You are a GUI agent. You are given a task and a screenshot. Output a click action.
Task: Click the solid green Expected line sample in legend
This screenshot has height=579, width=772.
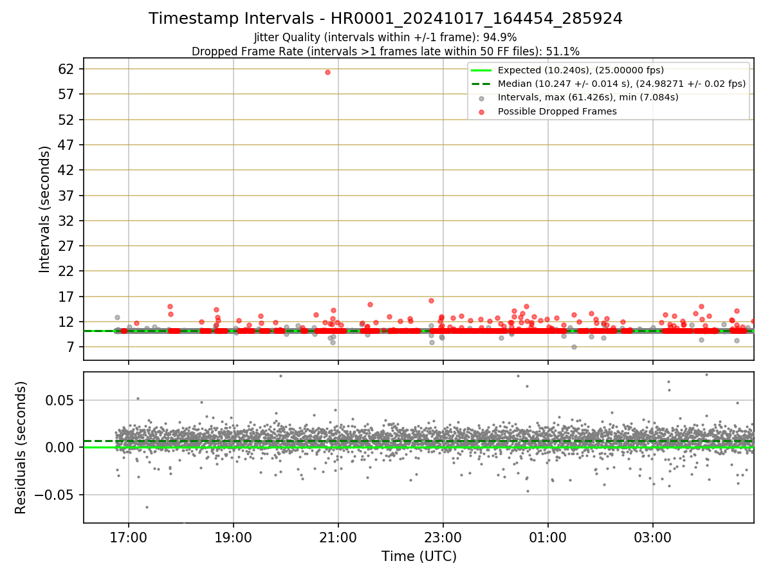pyautogui.click(x=481, y=70)
